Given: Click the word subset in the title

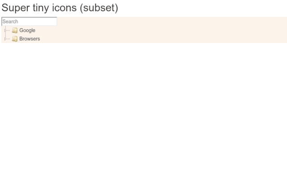Looking at the screenshot, I should click(x=99, y=8).
